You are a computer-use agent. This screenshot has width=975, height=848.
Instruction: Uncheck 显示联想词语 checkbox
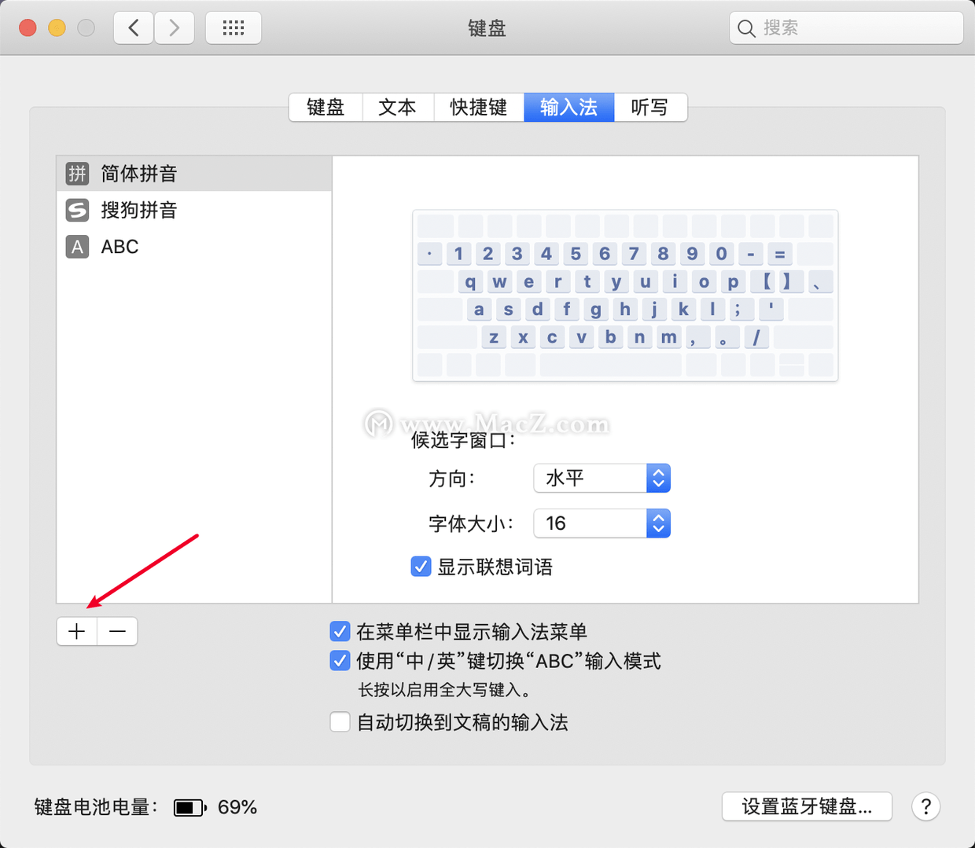(421, 567)
